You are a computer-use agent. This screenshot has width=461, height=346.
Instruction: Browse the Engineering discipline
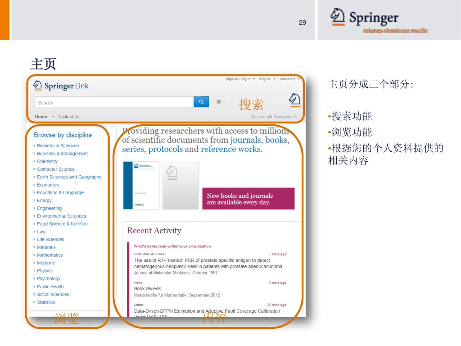(49, 208)
